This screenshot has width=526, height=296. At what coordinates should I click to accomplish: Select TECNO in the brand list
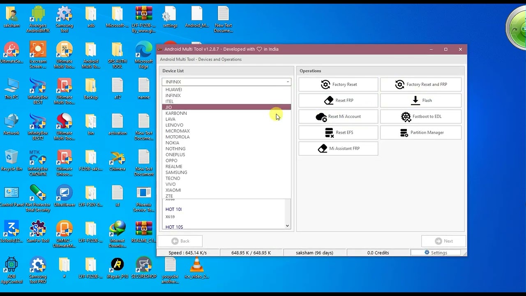coord(226,178)
